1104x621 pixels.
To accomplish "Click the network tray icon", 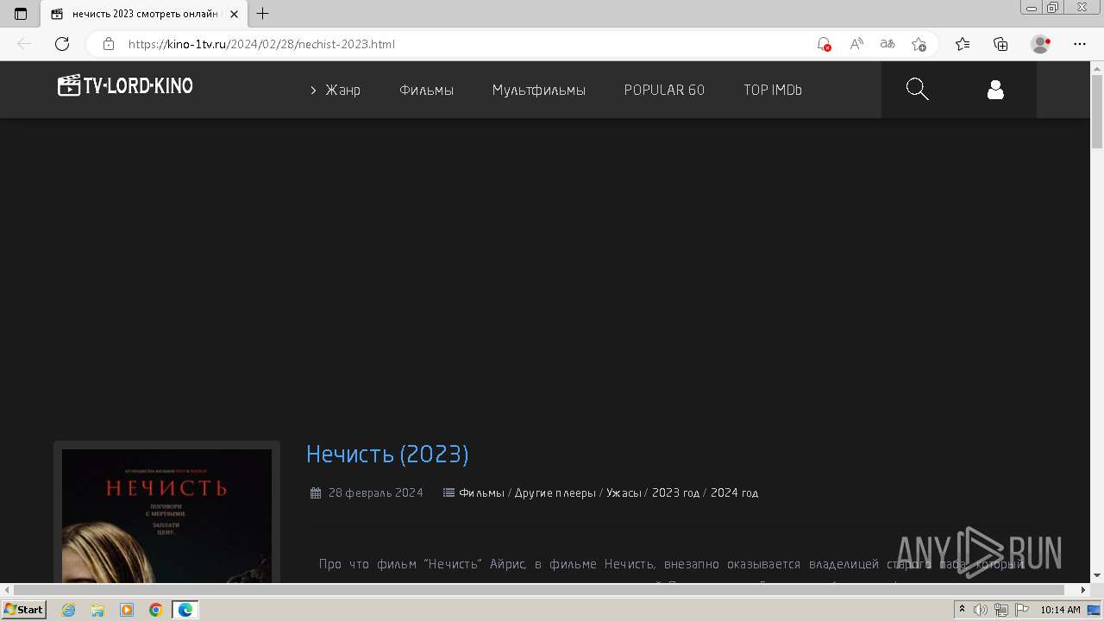I will click(1001, 610).
